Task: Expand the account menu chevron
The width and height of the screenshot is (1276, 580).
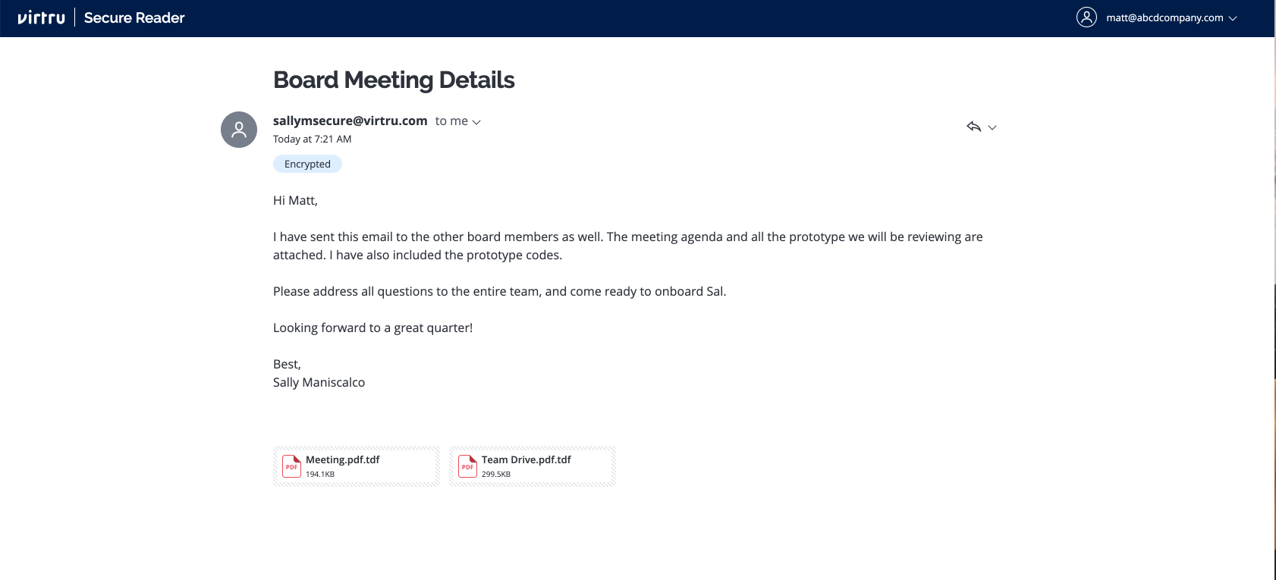Action: coord(1233,18)
